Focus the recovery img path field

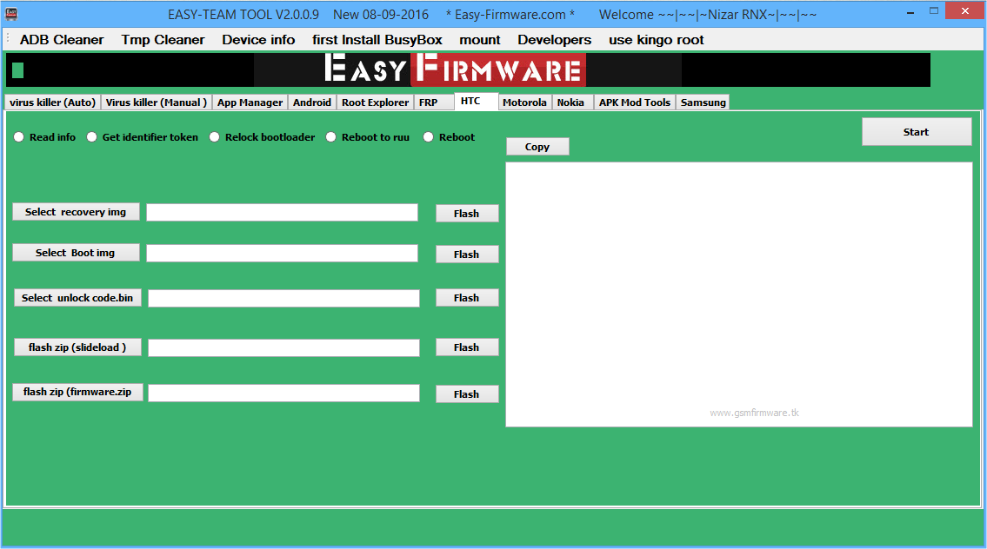(x=282, y=213)
